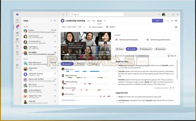The height and width of the screenshot is (121, 196).
Task: Open the Apps store in sidebar
Action: (17, 66)
